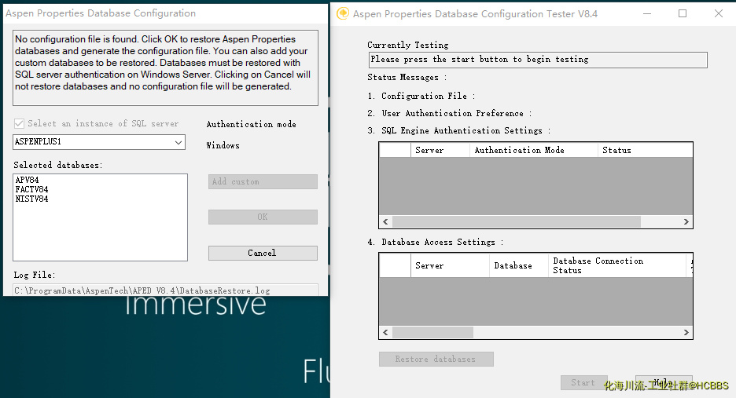Viewport: 736px width, 398px height.
Task: Click the Log File path field
Action: tap(165, 290)
